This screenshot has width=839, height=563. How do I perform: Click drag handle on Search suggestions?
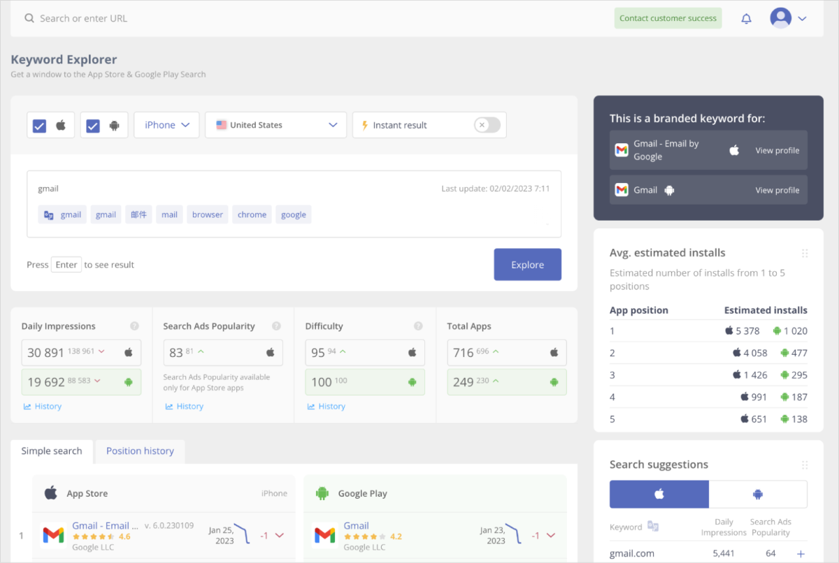click(805, 465)
